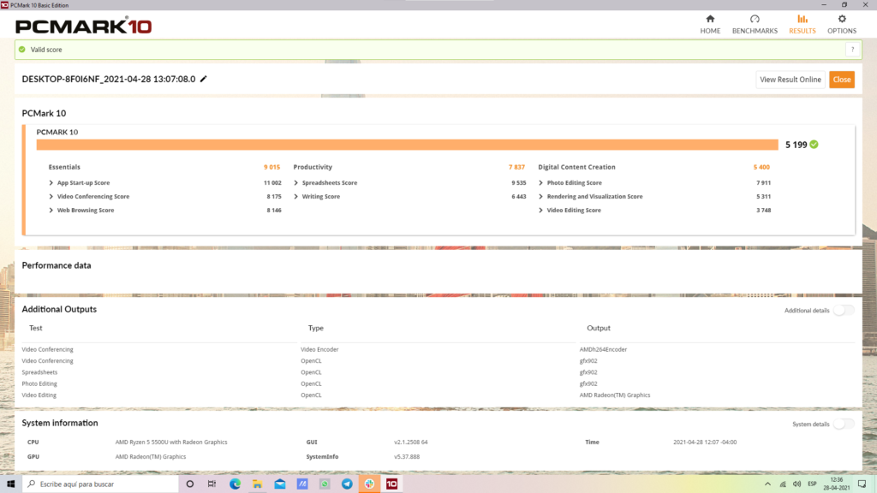Click the green valid score checkmark
877x493 pixels.
[22, 50]
